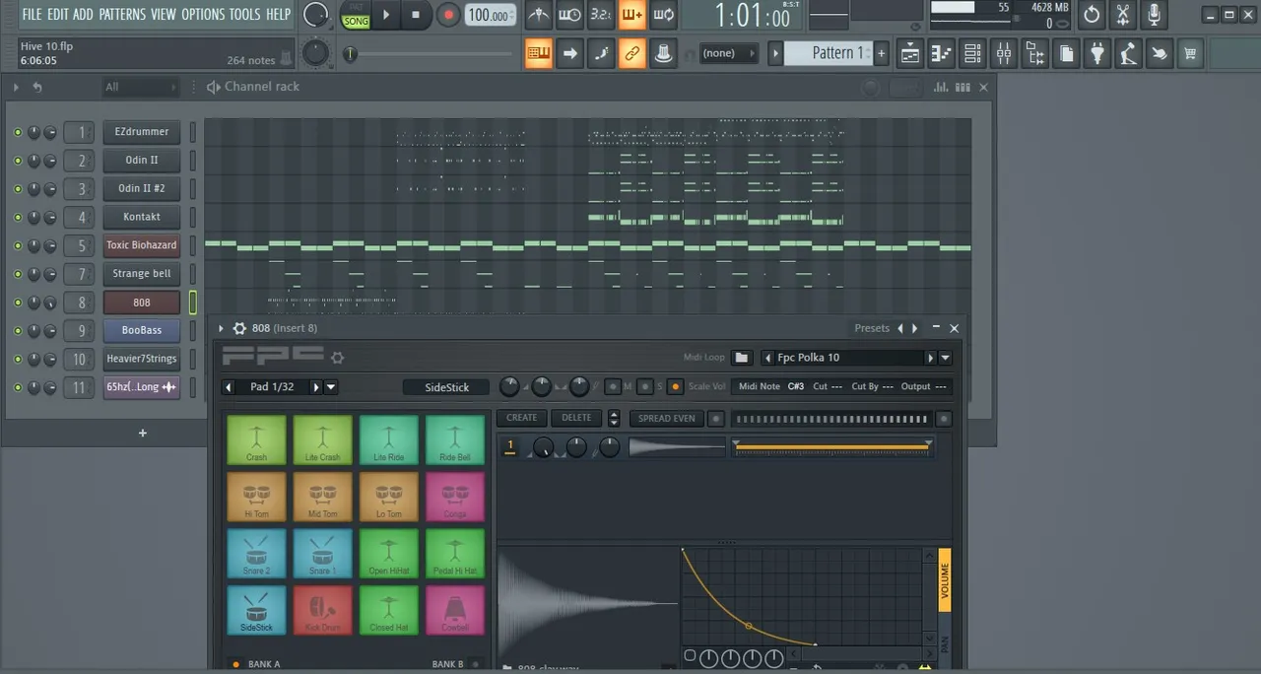Viewport: 1261px width, 674px height.
Task: Click the scissors audio editor icon
Action: [x=1123, y=15]
